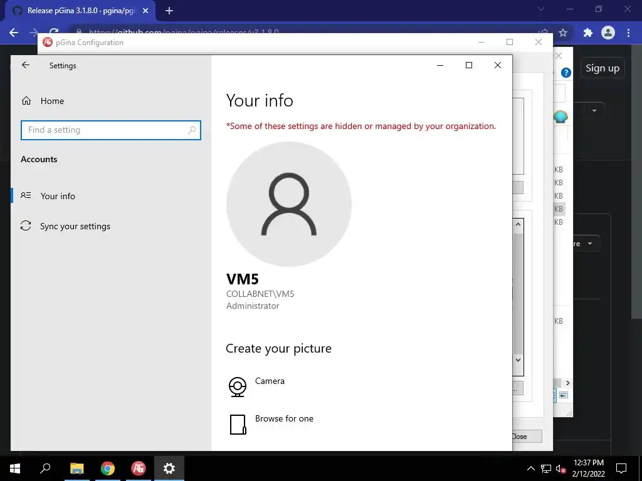Open taskbar search magnifier
Image resolution: width=642 pixels, height=481 pixels.
[x=45, y=468]
